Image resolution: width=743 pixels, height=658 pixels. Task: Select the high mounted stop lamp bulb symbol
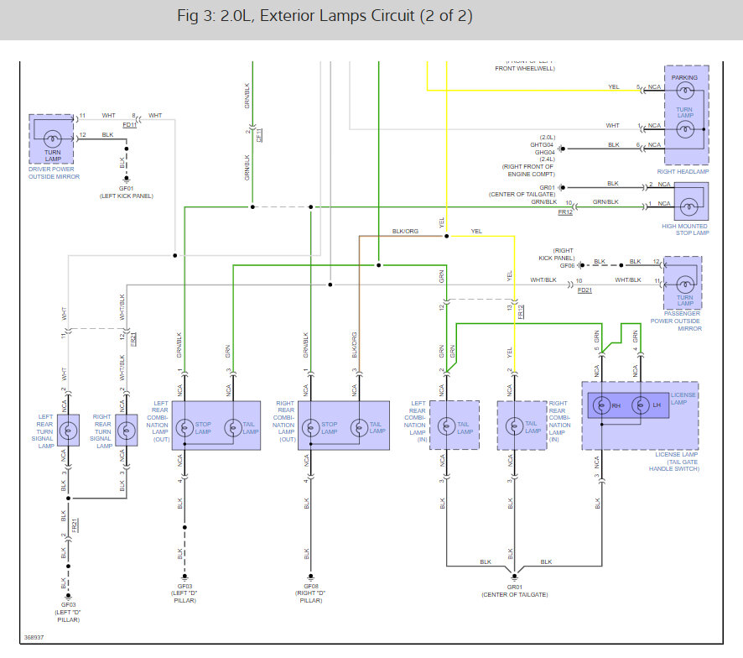[x=689, y=206]
